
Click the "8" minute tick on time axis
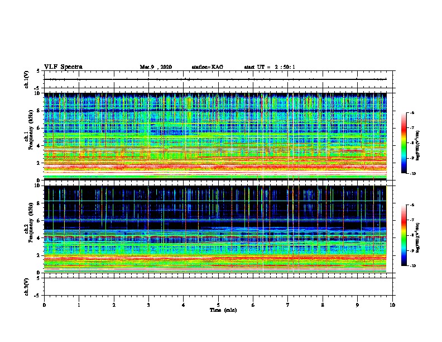click(323, 305)
